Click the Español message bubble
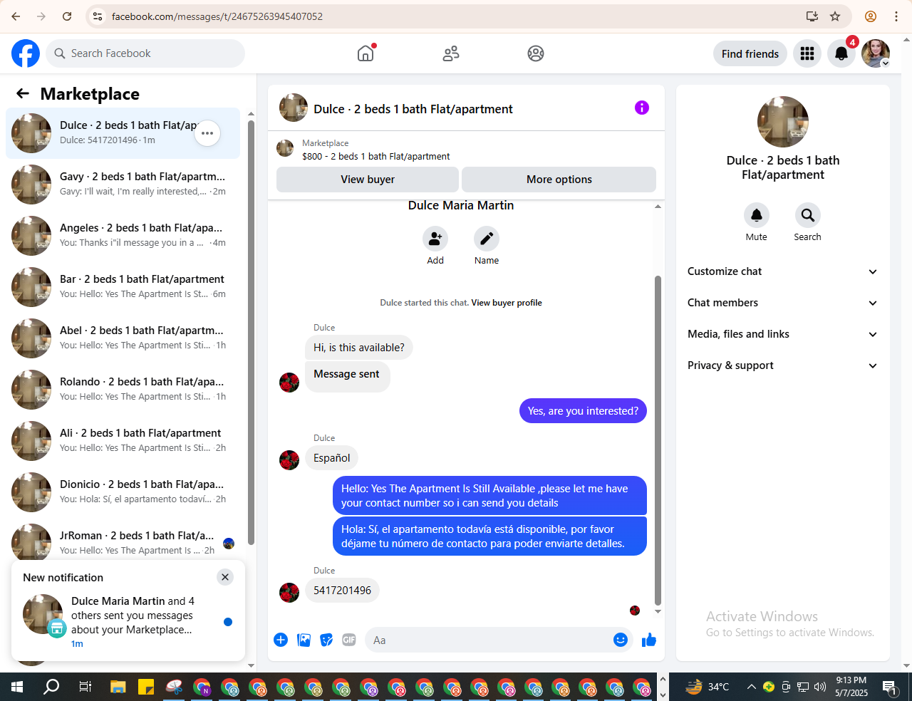The image size is (912, 701). tap(332, 458)
